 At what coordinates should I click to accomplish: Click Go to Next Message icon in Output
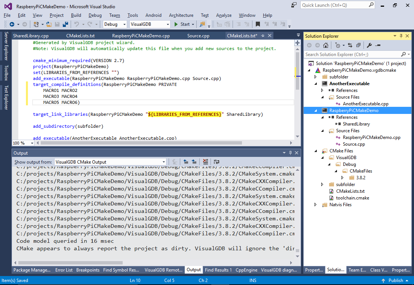194,162
